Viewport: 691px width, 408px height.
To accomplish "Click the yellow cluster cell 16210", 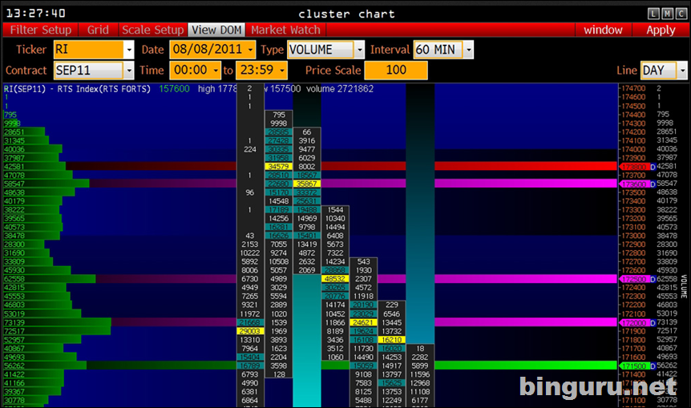I will coord(391,340).
